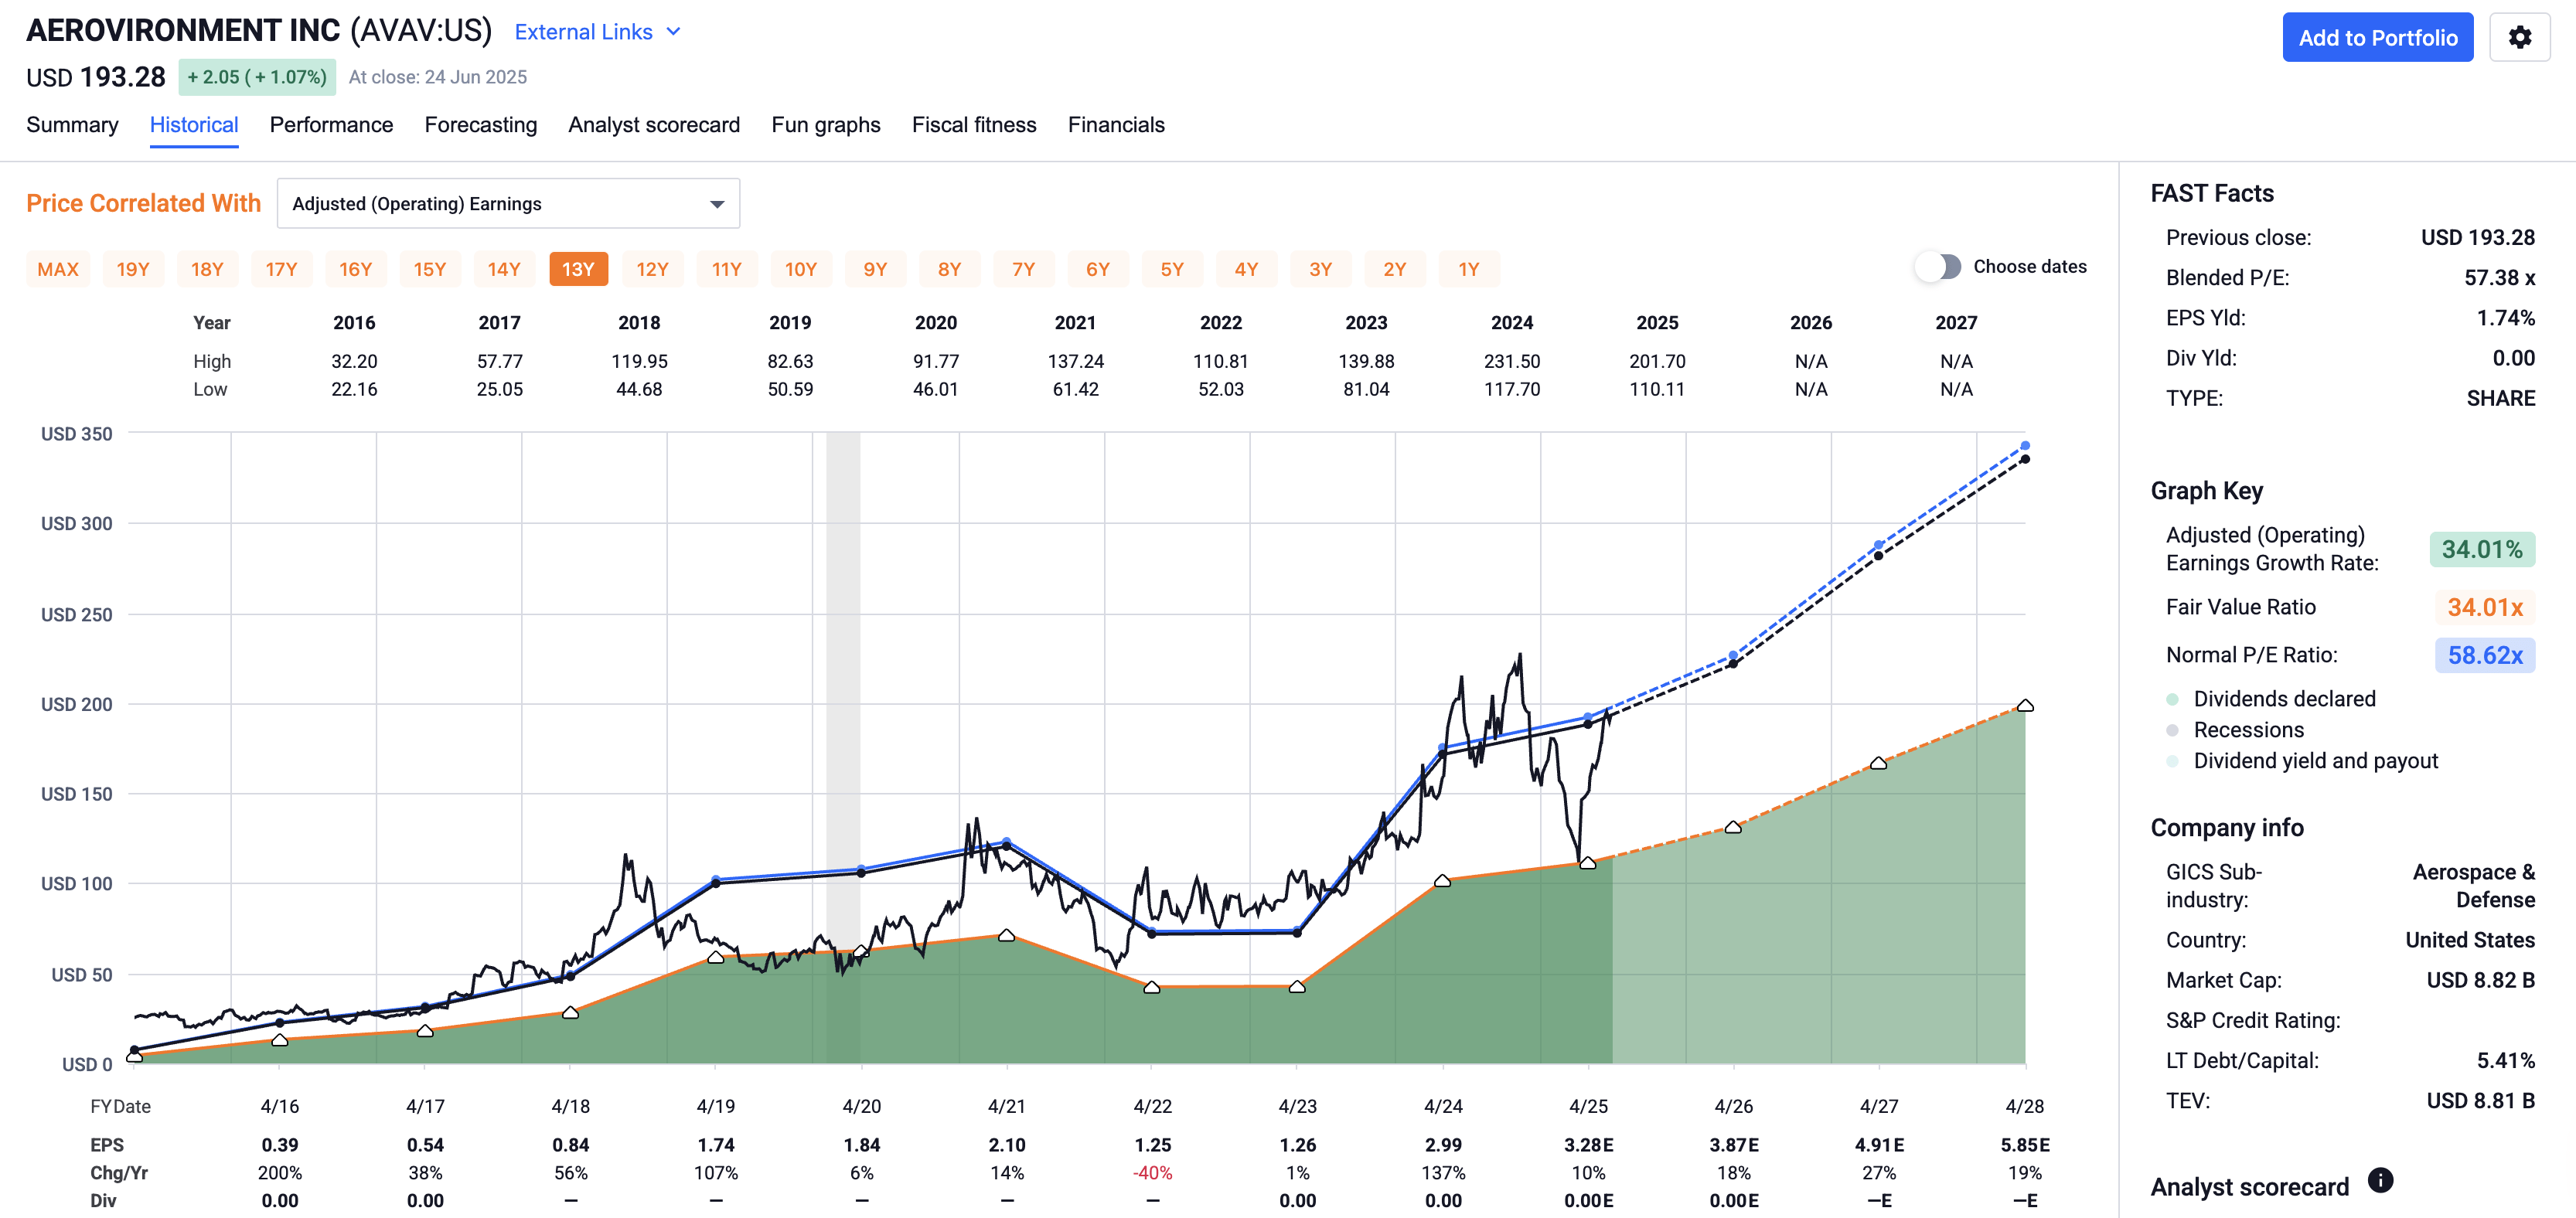Open the Forecasting tab
2576x1218 pixels.
point(481,125)
